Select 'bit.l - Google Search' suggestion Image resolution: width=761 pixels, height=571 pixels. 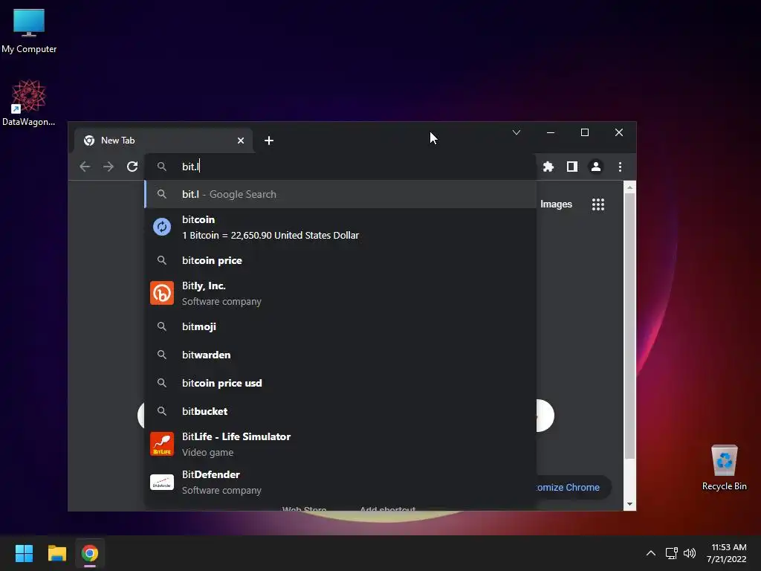(x=340, y=194)
